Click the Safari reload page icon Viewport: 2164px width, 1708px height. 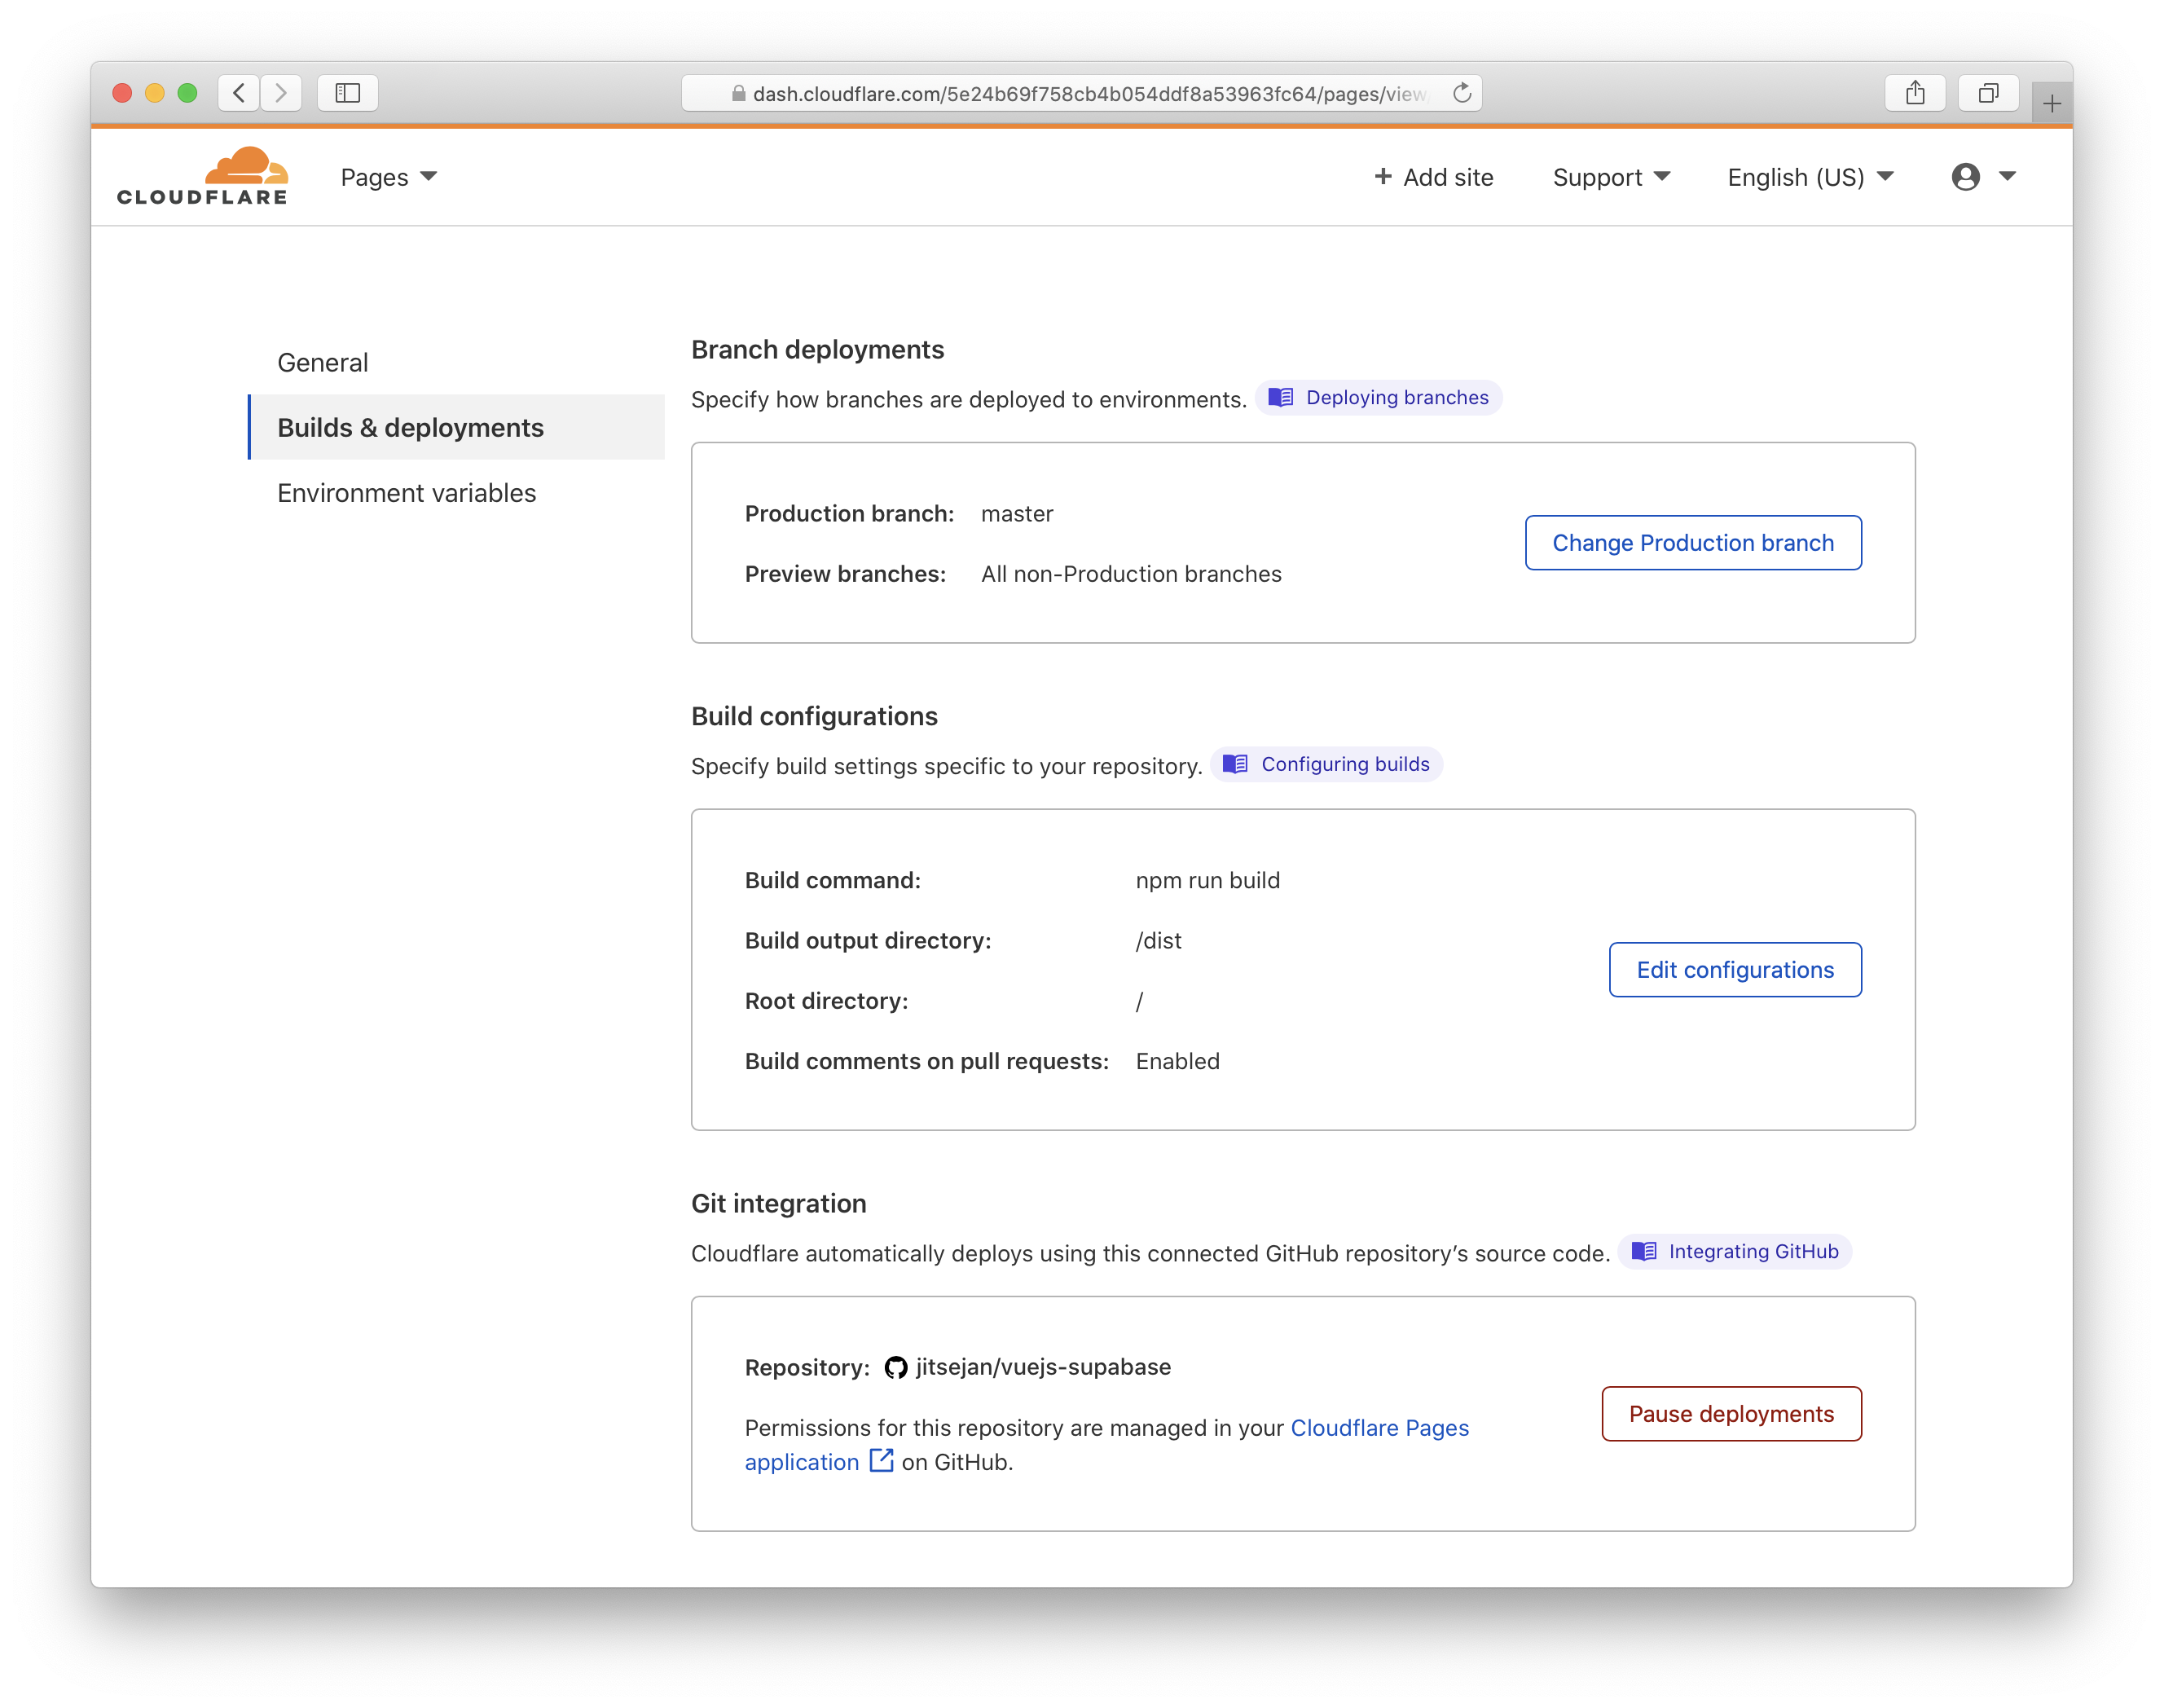1462,93
